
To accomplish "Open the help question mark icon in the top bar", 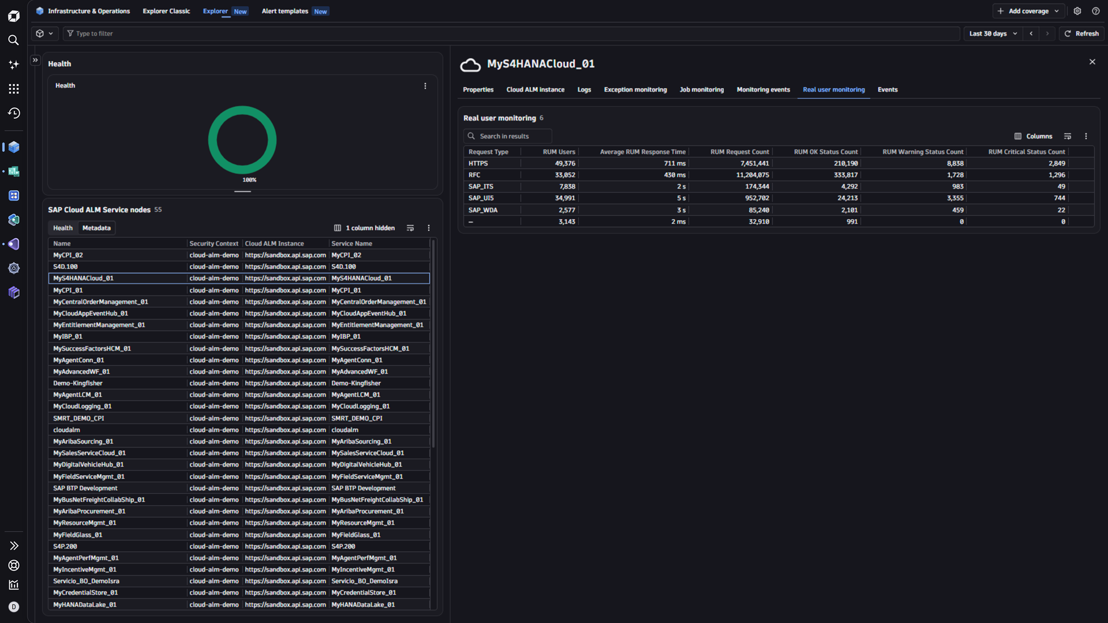I will (1095, 11).
